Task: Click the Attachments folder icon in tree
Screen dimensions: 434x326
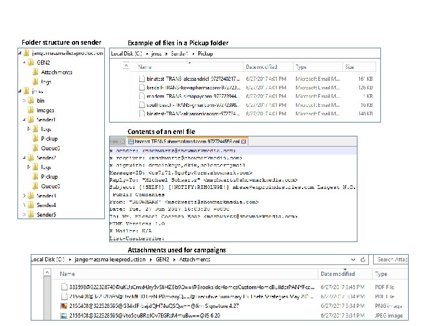Action: coord(35,72)
